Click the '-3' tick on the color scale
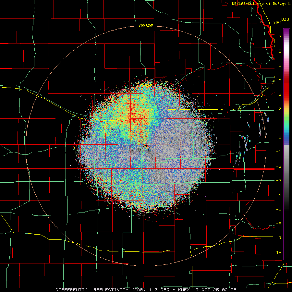 279,180
